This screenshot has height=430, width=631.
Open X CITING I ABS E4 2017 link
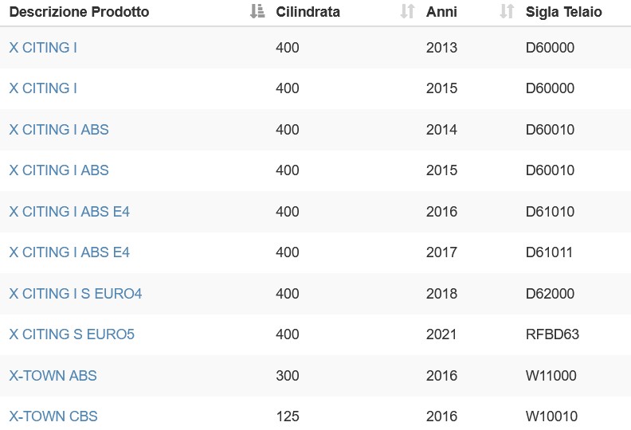(x=69, y=252)
